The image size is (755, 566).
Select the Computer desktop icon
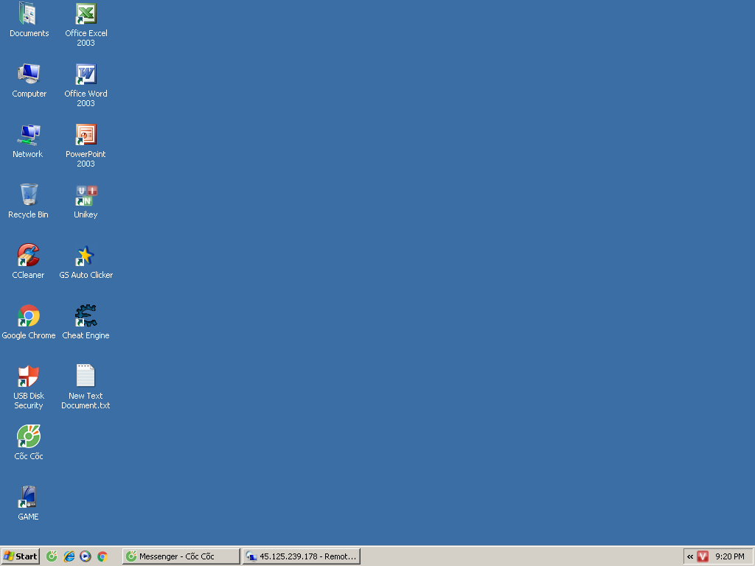29,80
